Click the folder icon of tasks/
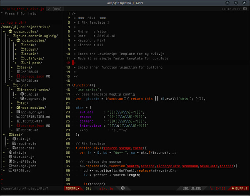The height and width of the screenshot is (196, 250). click(x=18, y=67)
